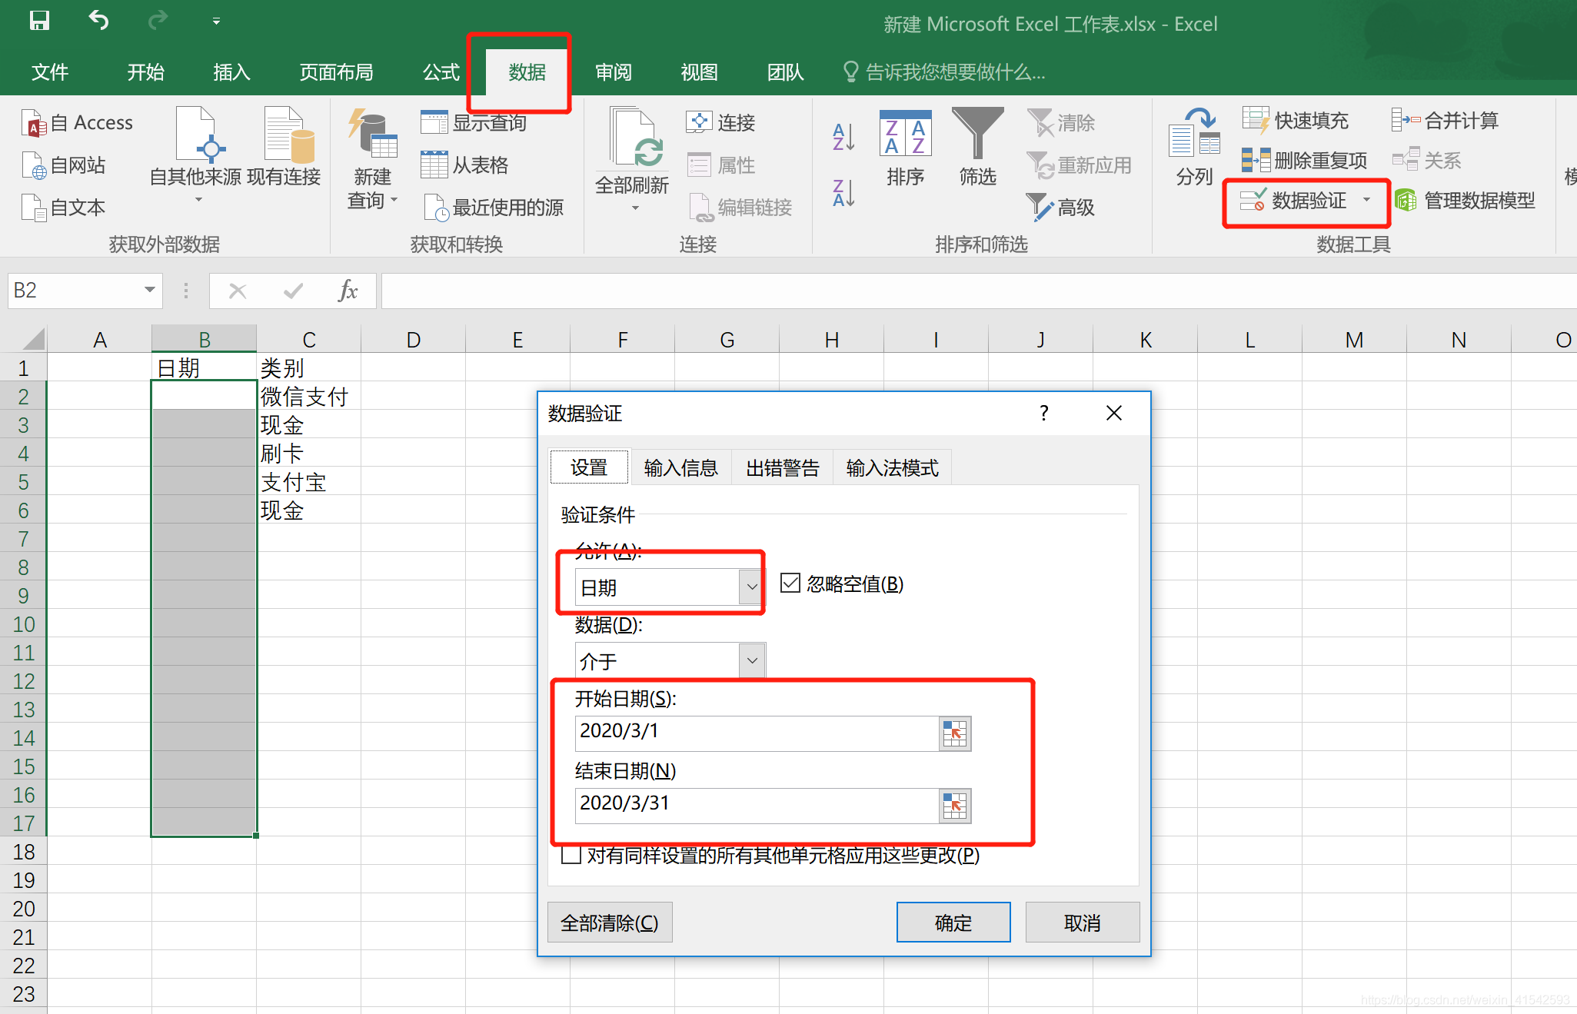
Task: Click the Save icon in title bar
Action: pyautogui.click(x=39, y=21)
